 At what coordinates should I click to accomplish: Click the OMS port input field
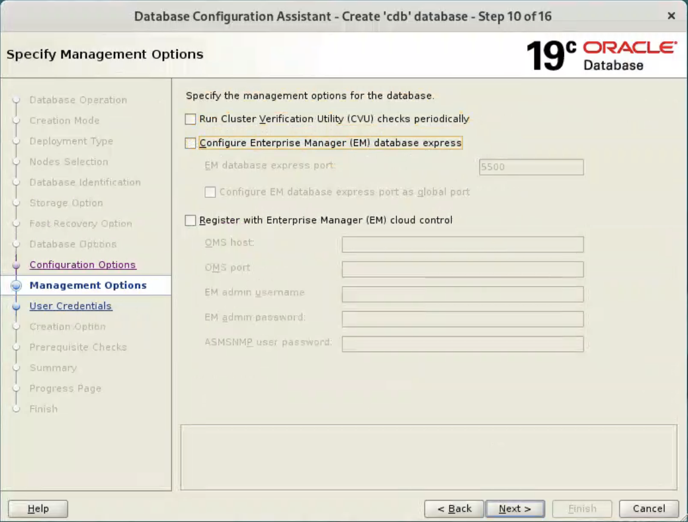tap(463, 269)
